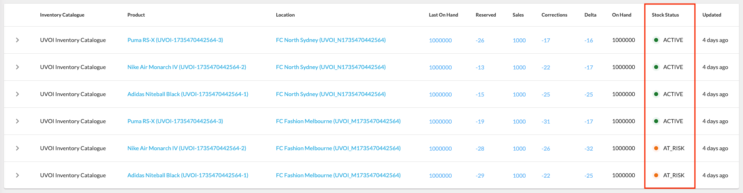Viewport: 743px width, 193px height.
Task: Open FC Fashion Melbourne location in last row
Action: (x=338, y=175)
